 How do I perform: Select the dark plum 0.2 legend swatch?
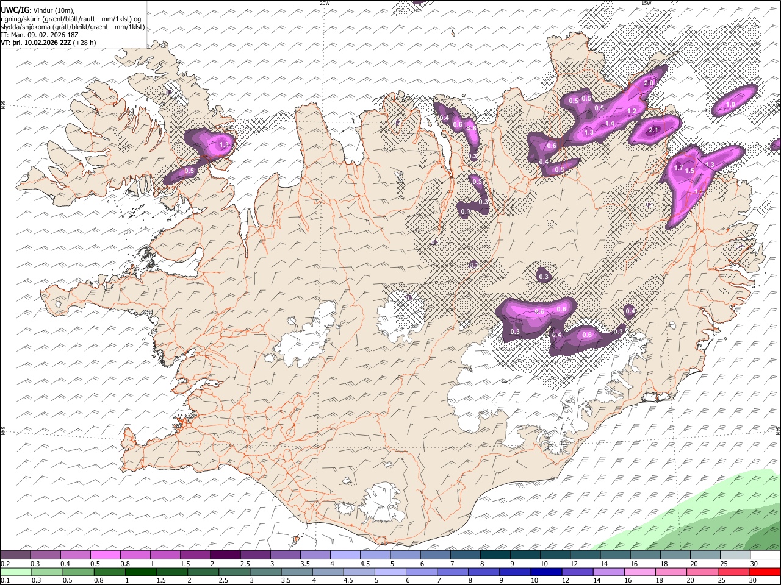(x=15, y=555)
